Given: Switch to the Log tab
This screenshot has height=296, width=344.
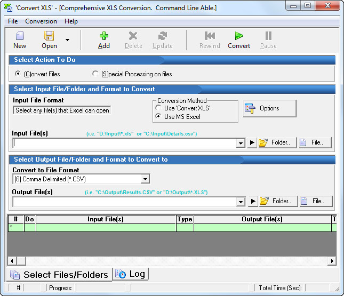Looking at the screenshot, I should pyautogui.click(x=131, y=274).
